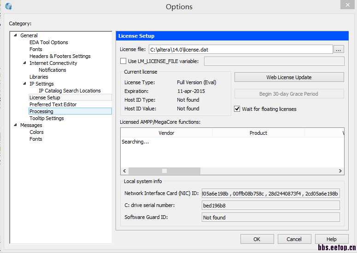357x253 pixels.
Task: Collapse the Internet Connectivity tree node
Action: click(24, 63)
